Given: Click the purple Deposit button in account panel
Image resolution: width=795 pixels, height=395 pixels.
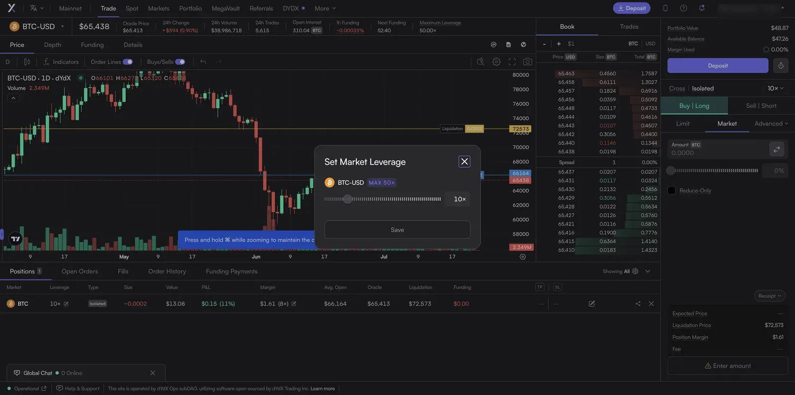Looking at the screenshot, I should pos(718,66).
